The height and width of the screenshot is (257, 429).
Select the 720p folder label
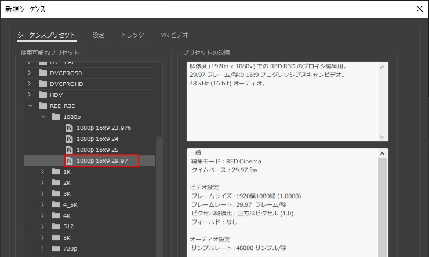tap(70, 248)
